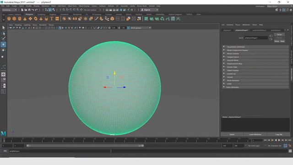Expand Tessellation Attributes section
This screenshot has height=165, width=293.
click(x=255, y=47)
